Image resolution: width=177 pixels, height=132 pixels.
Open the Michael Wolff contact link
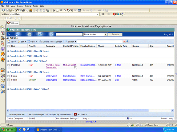[69, 65]
